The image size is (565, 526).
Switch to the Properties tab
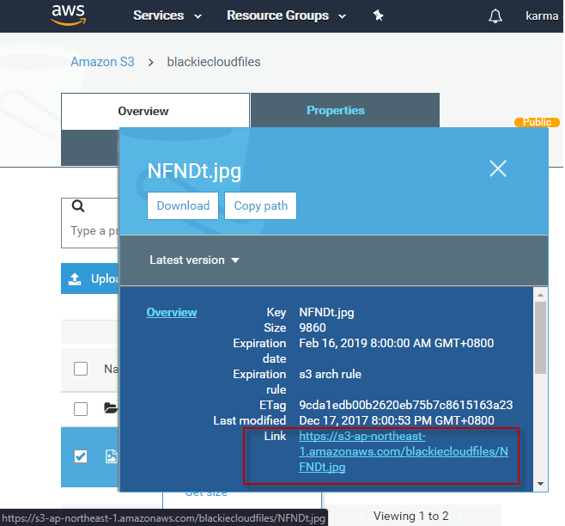click(336, 110)
